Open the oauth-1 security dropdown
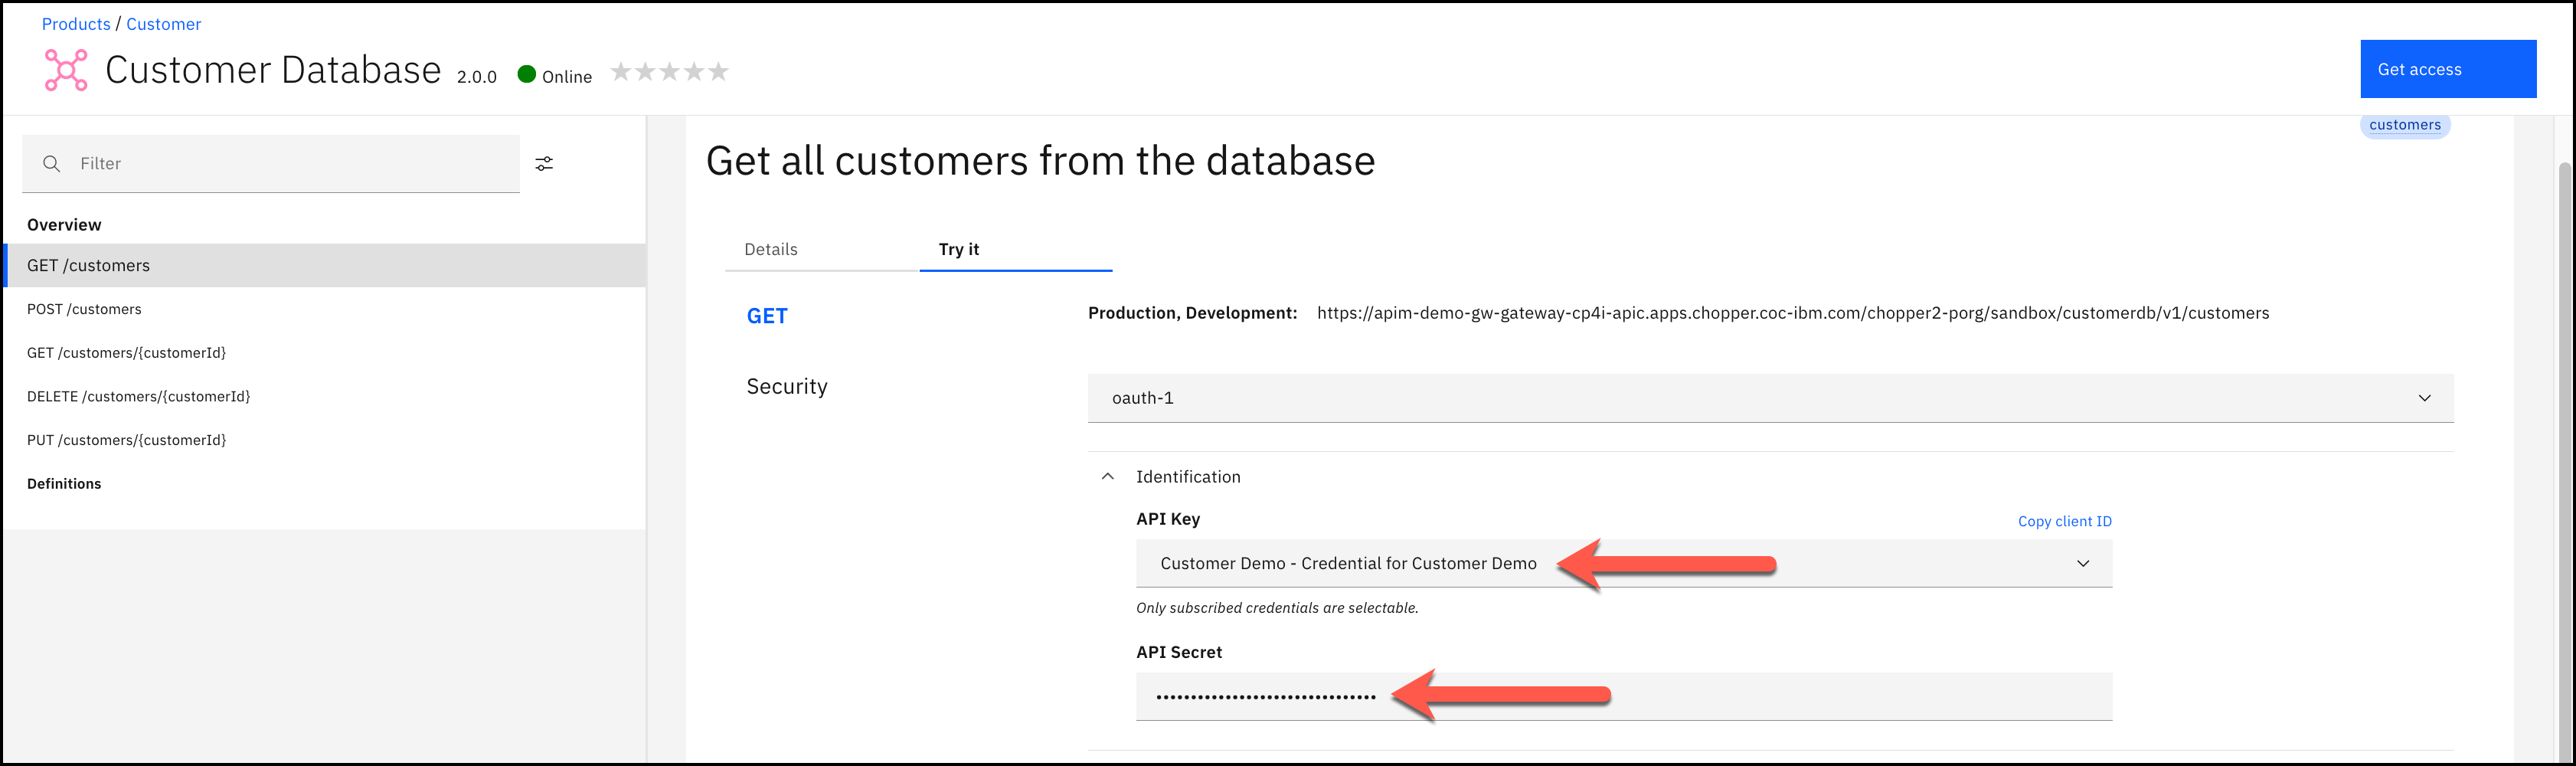The width and height of the screenshot is (2576, 766). pyautogui.click(x=1770, y=398)
